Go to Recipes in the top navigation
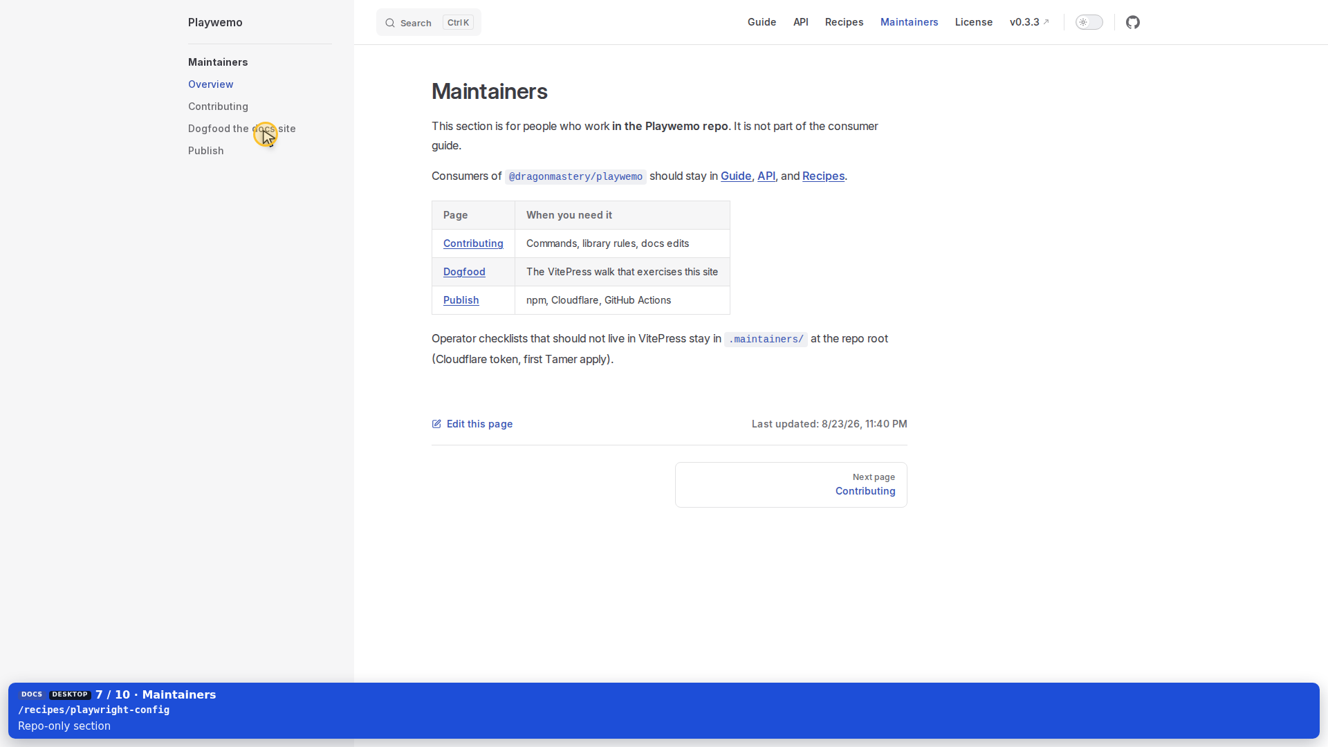Viewport: 1328px width, 747px height. click(844, 22)
